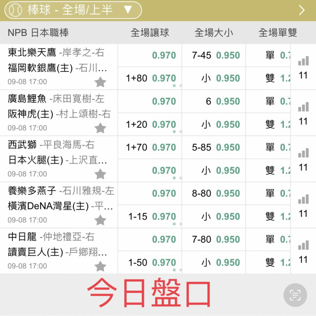Tap the baseball icon in the header
This screenshot has height=316, width=316.
coord(15,10)
